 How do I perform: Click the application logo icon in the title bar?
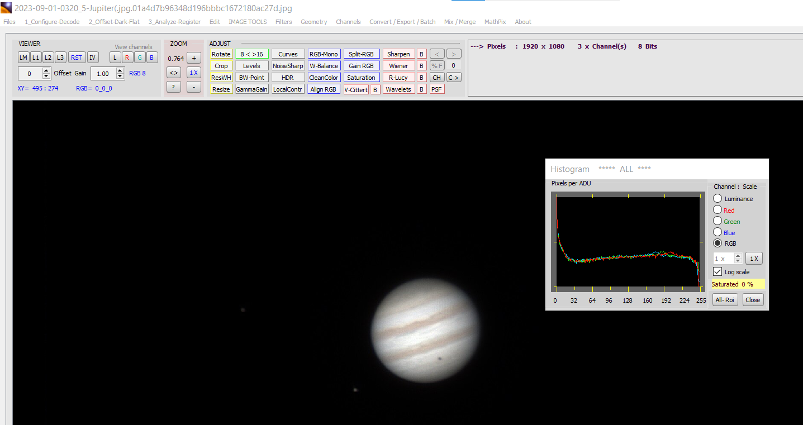click(x=6, y=8)
